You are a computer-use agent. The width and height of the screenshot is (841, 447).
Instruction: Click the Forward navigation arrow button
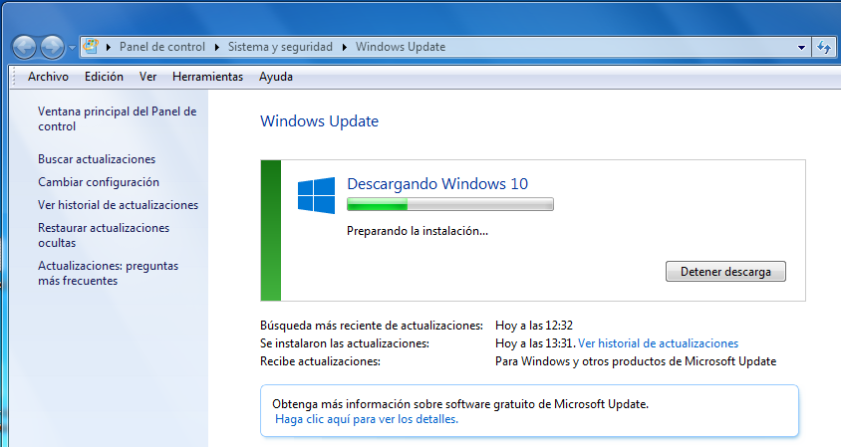(53, 47)
